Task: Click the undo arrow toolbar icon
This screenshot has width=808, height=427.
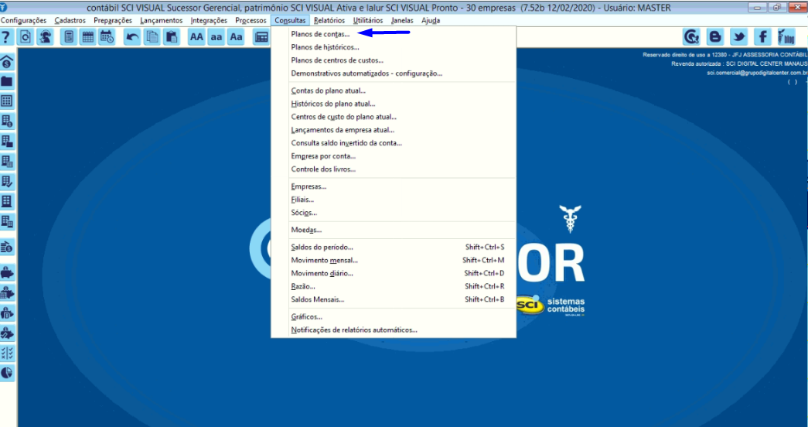Action: pos(133,37)
